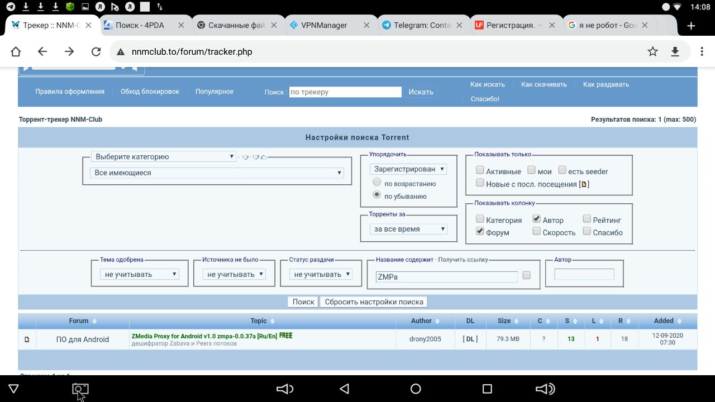Click sort arrows beside Added header

coord(679,321)
